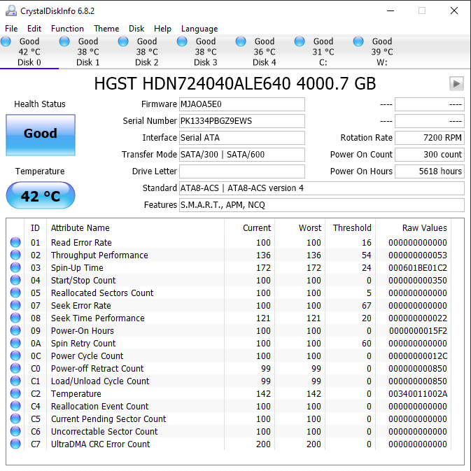
Task: Click status orb for Throughput Performance
Action: click(x=15, y=255)
